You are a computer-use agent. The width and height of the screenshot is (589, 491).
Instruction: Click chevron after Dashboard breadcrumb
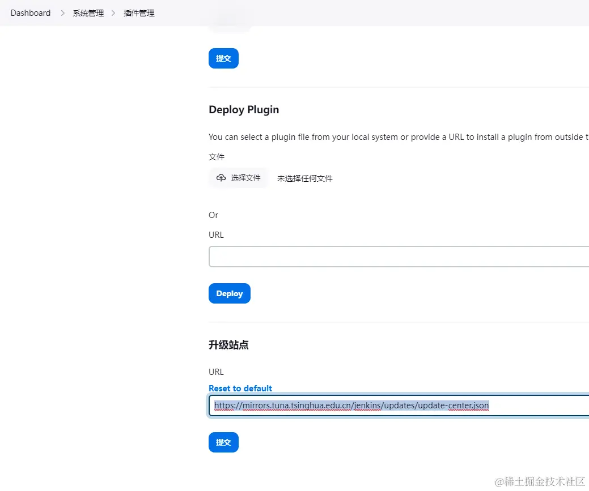point(63,13)
